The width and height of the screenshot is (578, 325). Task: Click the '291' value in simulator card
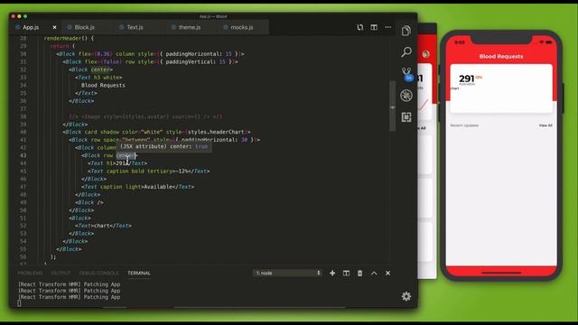click(x=466, y=79)
